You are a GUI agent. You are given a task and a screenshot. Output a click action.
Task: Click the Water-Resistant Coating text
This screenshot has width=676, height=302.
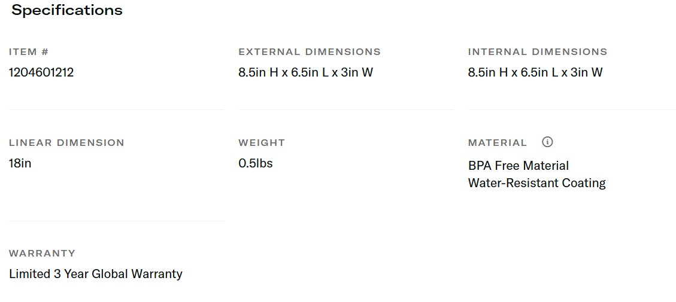click(x=536, y=183)
